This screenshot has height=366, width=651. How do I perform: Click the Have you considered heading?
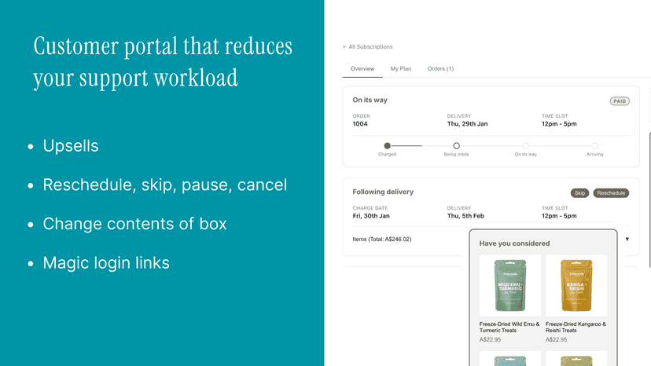click(514, 243)
